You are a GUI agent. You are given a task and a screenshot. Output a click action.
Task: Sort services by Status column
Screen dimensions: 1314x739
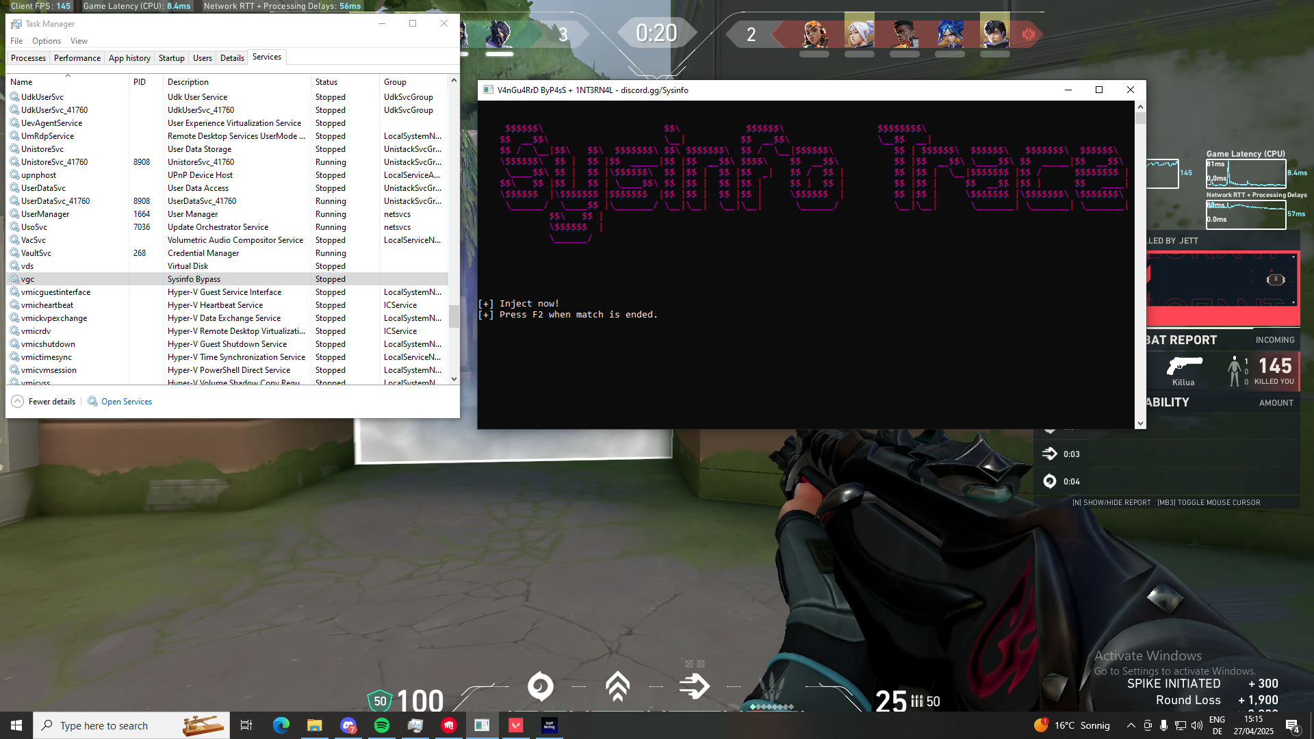coord(345,81)
